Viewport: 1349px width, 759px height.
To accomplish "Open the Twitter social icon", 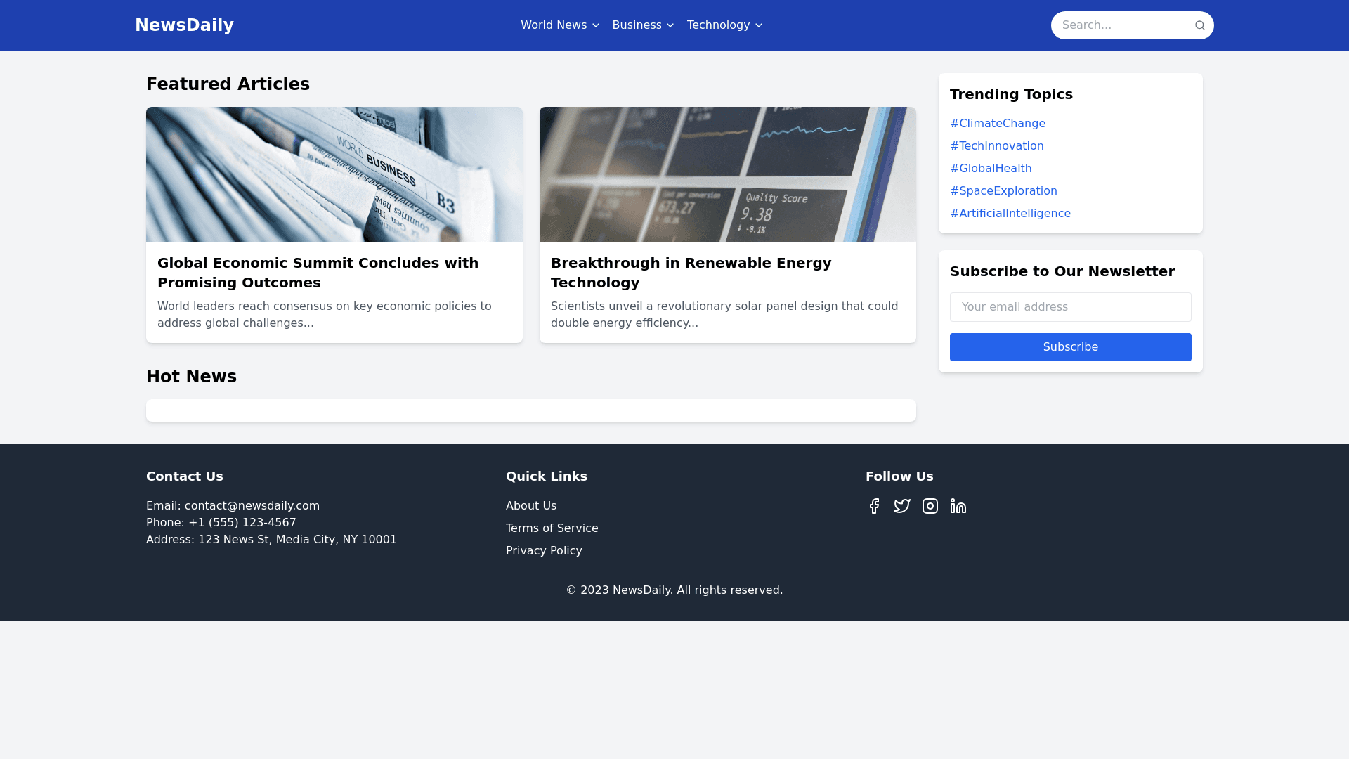I will tap(902, 506).
